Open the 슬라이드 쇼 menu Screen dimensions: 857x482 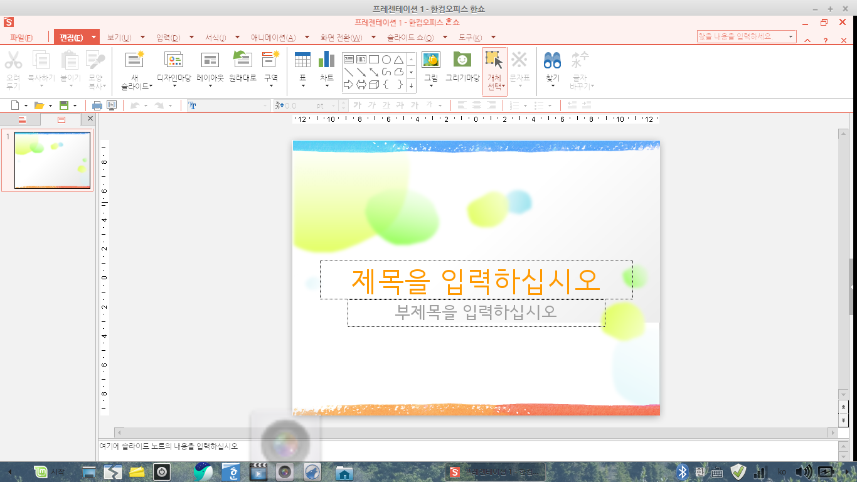tap(410, 38)
